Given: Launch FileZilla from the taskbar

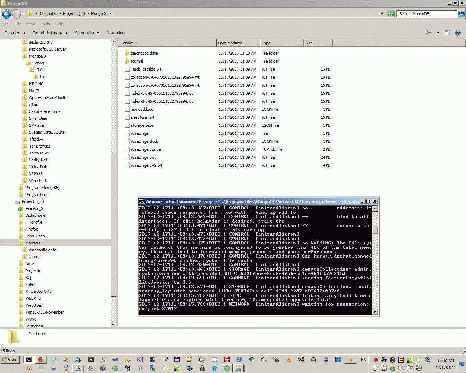Looking at the screenshot, I should [226, 360].
